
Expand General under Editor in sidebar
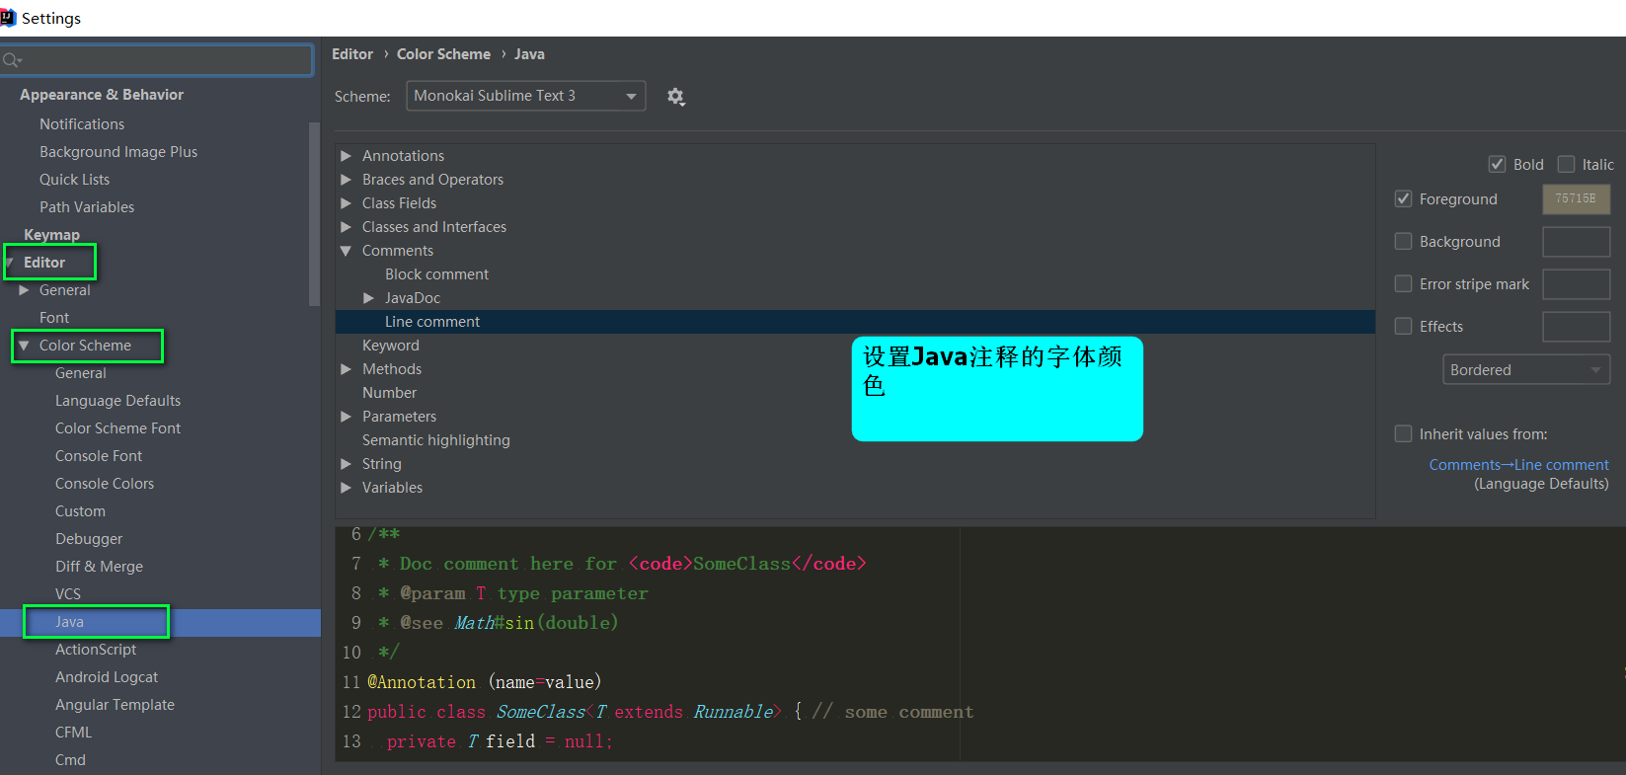(x=24, y=290)
